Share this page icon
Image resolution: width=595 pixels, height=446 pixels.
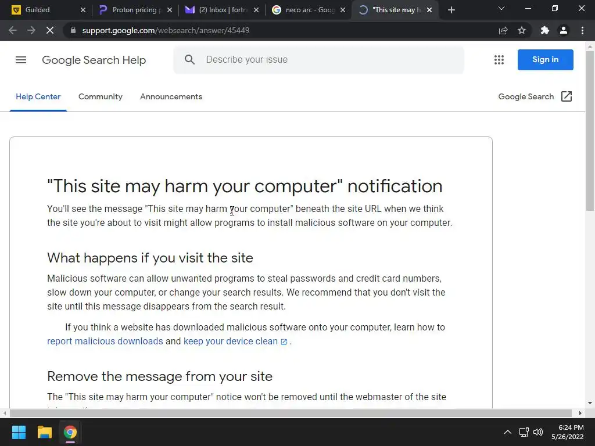[x=503, y=30]
